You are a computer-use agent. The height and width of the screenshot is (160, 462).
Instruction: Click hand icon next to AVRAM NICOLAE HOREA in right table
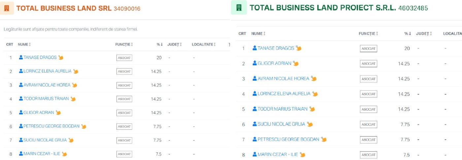(313, 78)
